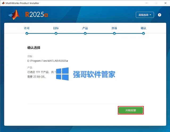Click the install path D:\Program Files\MATLAB\R2025a
This screenshot has width=170, height=132.
coord(48,61)
